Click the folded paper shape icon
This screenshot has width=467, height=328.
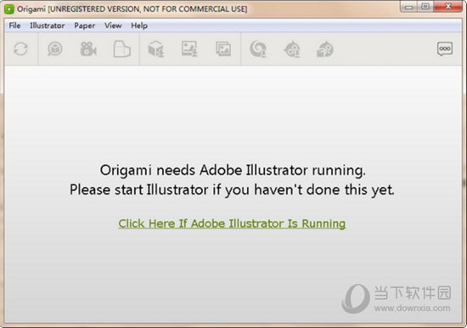pos(122,49)
